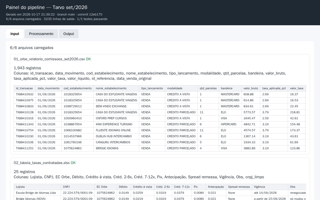Click the data_movimento column header
This screenshot has width=320, height=200.
[x=49, y=88]
